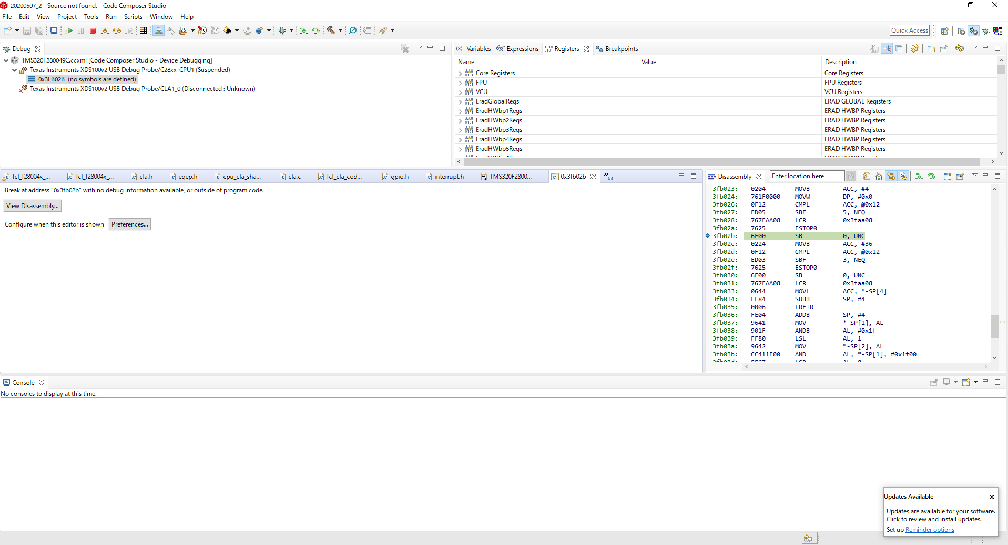Collapse the C28xx_CPU1 debug probe node
The width and height of the screenshot is (1008, 545).
(x=15, y=70)
